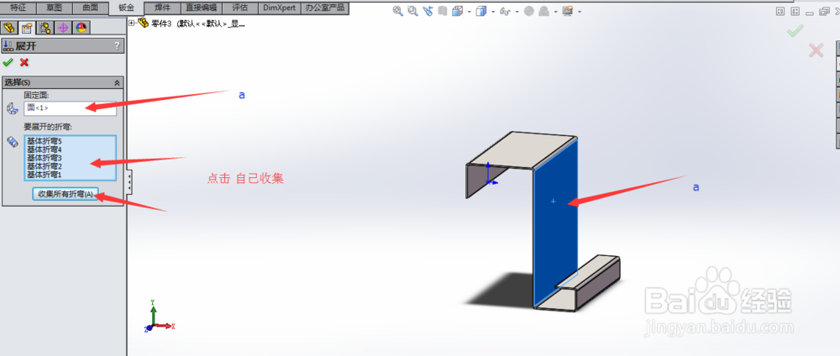Confirm 展开 with the green checkmark
Screen dimensions: 840x356
(8, 63)
